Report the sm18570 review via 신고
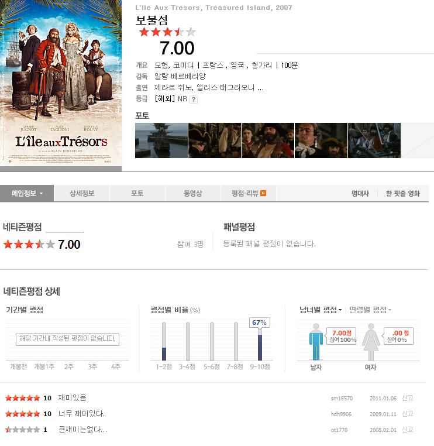 407,398
